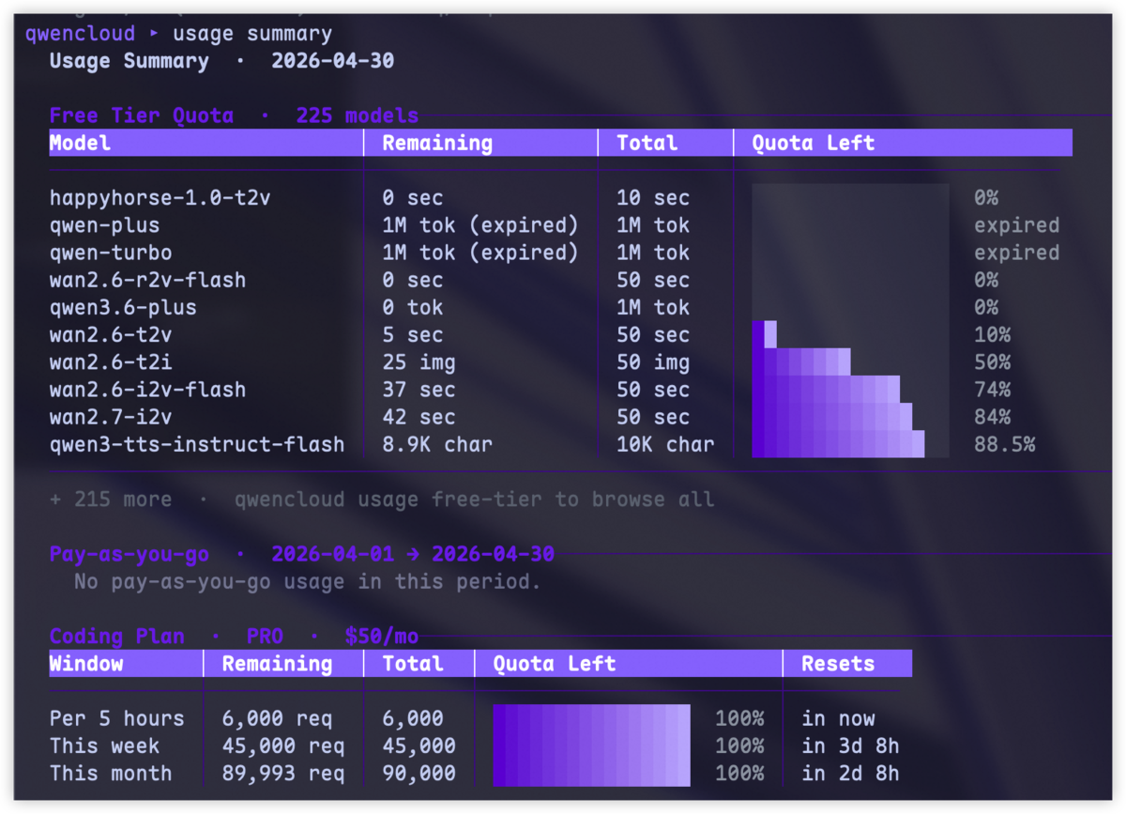1126x814 pixels.
Task: Click the Coding Plan 100% quota bar
Action: coord(591,746)
